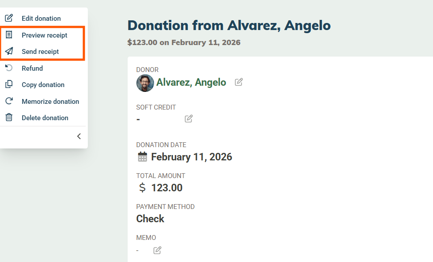Click the Send receipt paper plane icon
The width and height of the screenshot is (433, 262).
click(9, 52)
